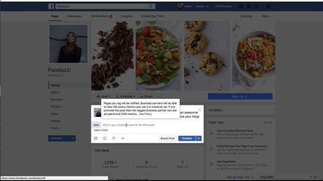Open the Notifications tab
This screenshot has width=323, height=181.
pos(101,16)
